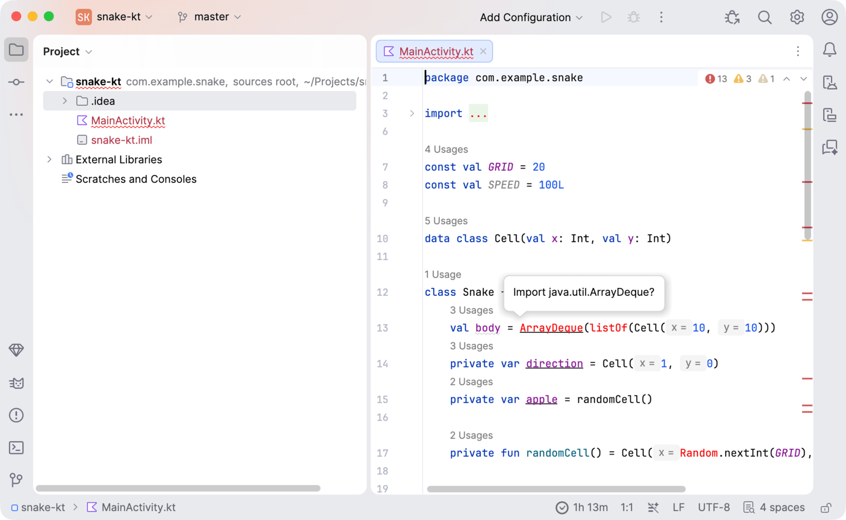Collapse the snake-kt root tree node
Image resolution: width=846 pixels, height=520 pixels.
pos(50,82)
